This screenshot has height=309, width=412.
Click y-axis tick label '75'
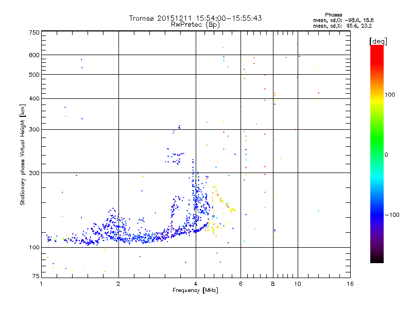click(36, 276)
